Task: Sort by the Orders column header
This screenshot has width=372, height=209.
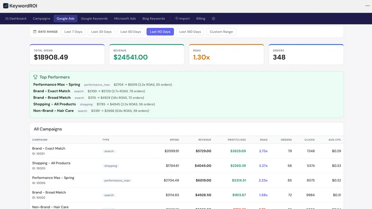Action: coord(286,140)
